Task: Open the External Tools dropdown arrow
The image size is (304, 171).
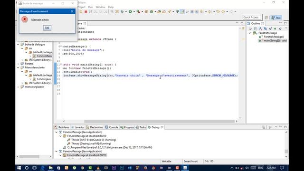Action: [x=142, y=11]
